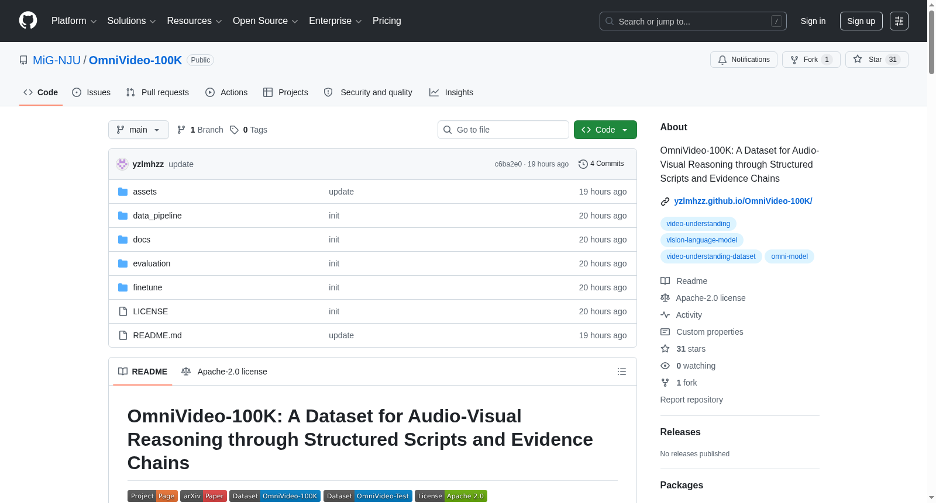Click the assets folder icon

(x=123, y=192)
